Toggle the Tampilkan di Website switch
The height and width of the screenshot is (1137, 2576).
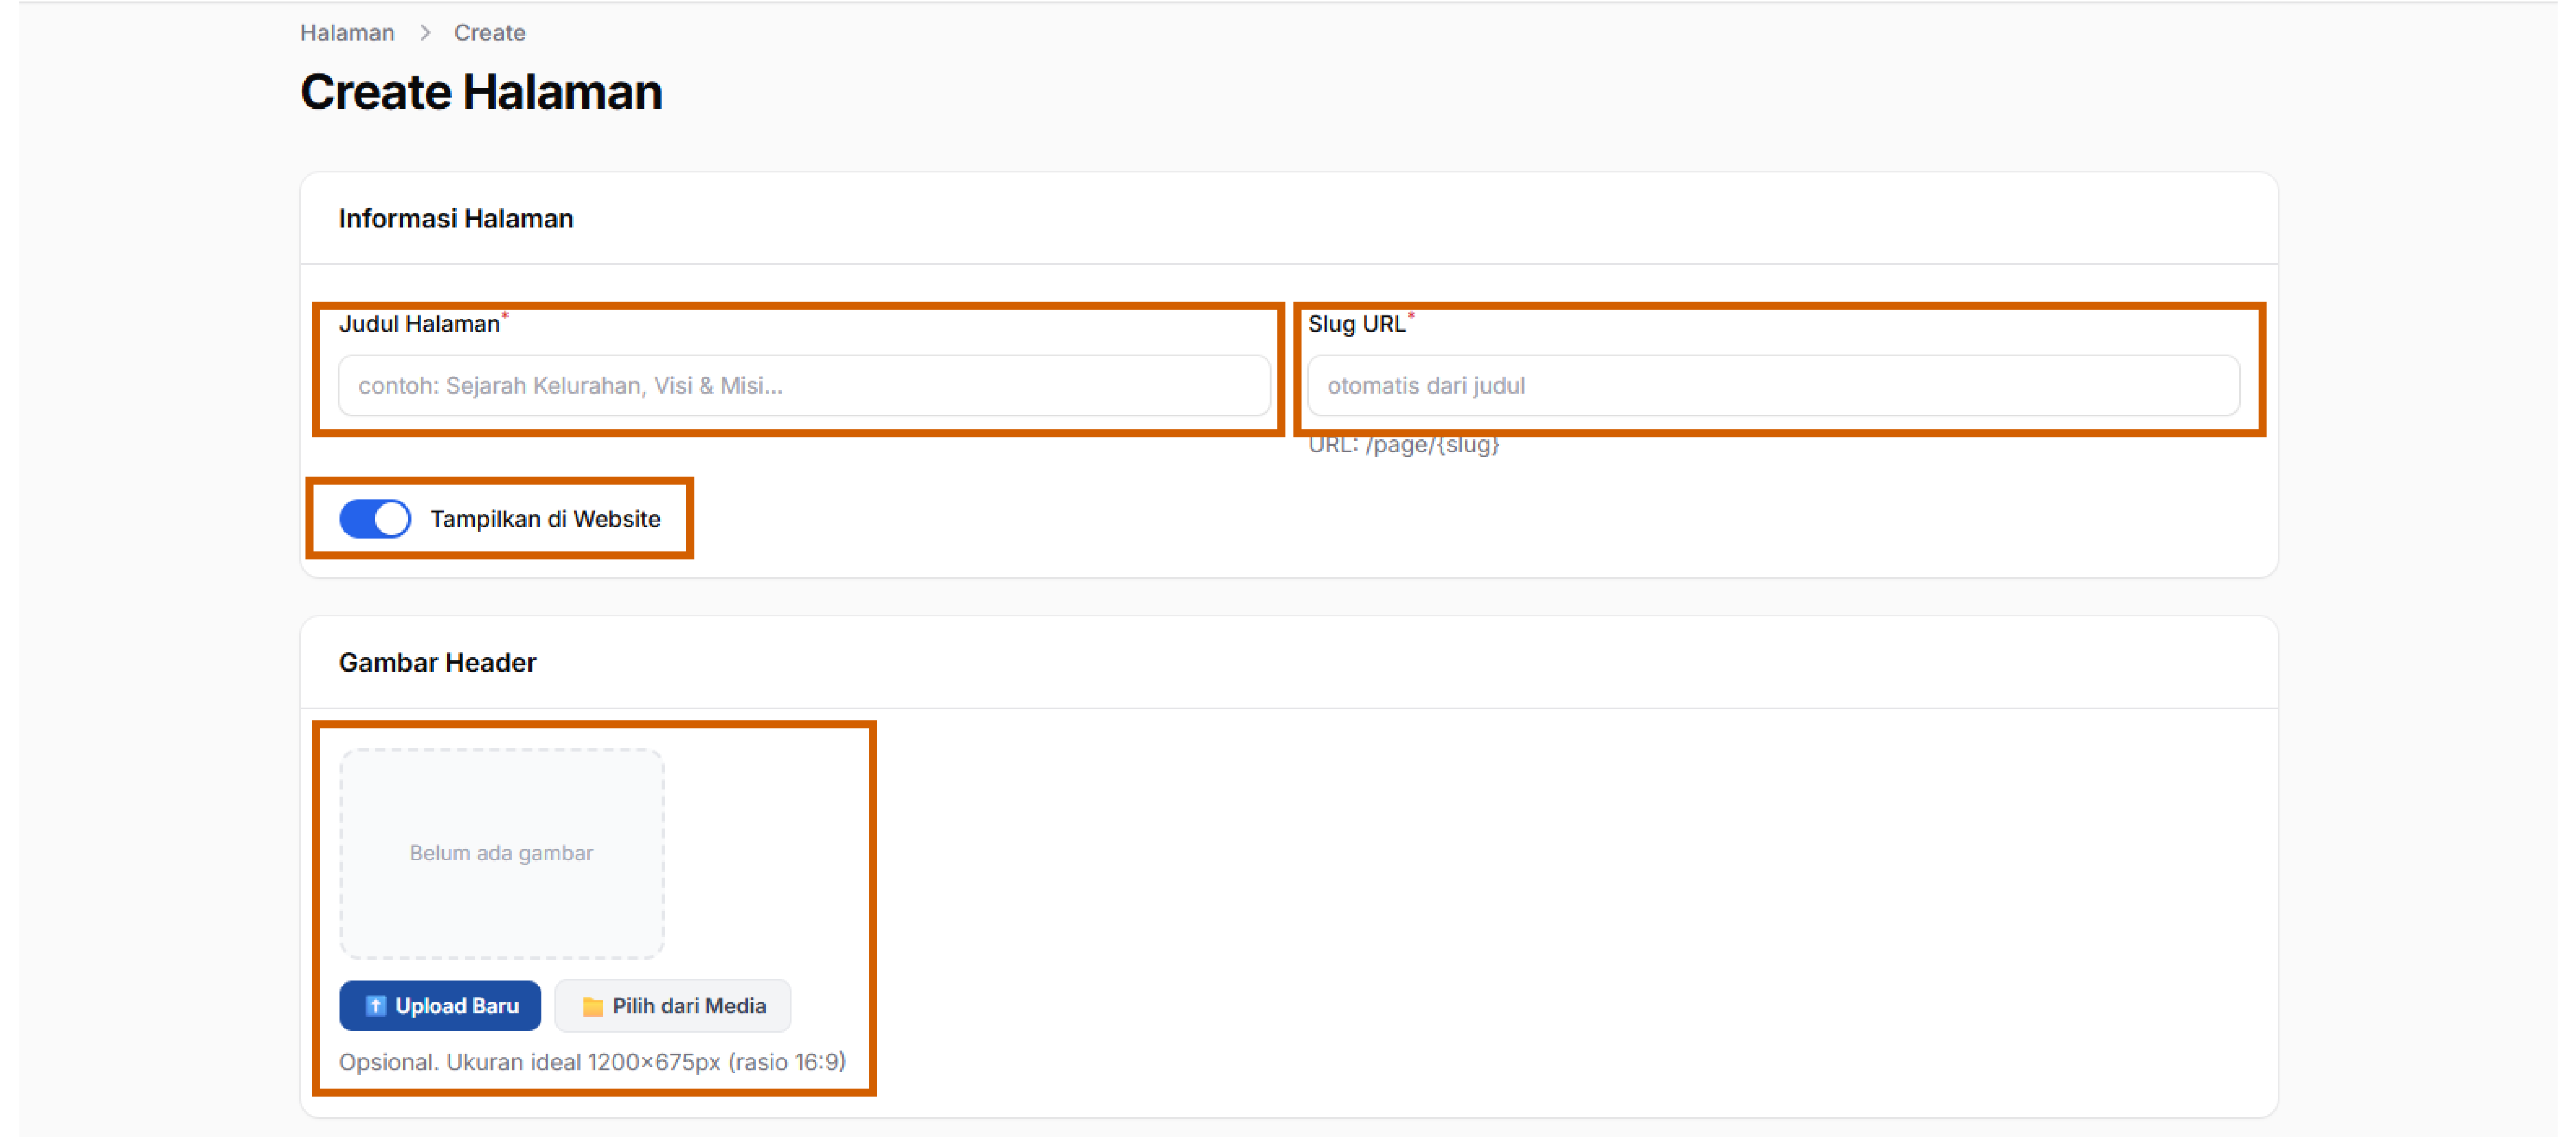(x=375, y=519)
